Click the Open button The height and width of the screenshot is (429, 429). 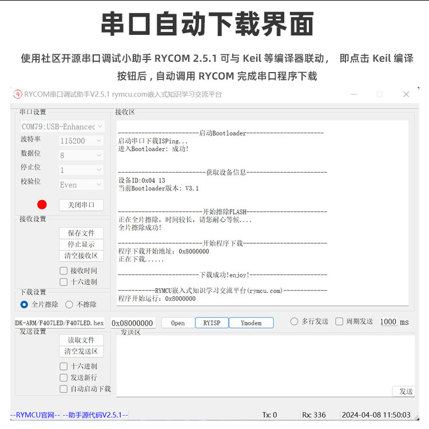178,323
